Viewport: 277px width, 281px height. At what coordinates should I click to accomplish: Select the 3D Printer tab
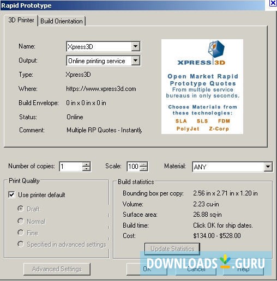(21, 20)
